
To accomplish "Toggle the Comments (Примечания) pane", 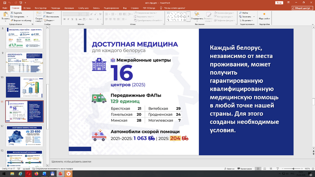I will click(245, 169).
